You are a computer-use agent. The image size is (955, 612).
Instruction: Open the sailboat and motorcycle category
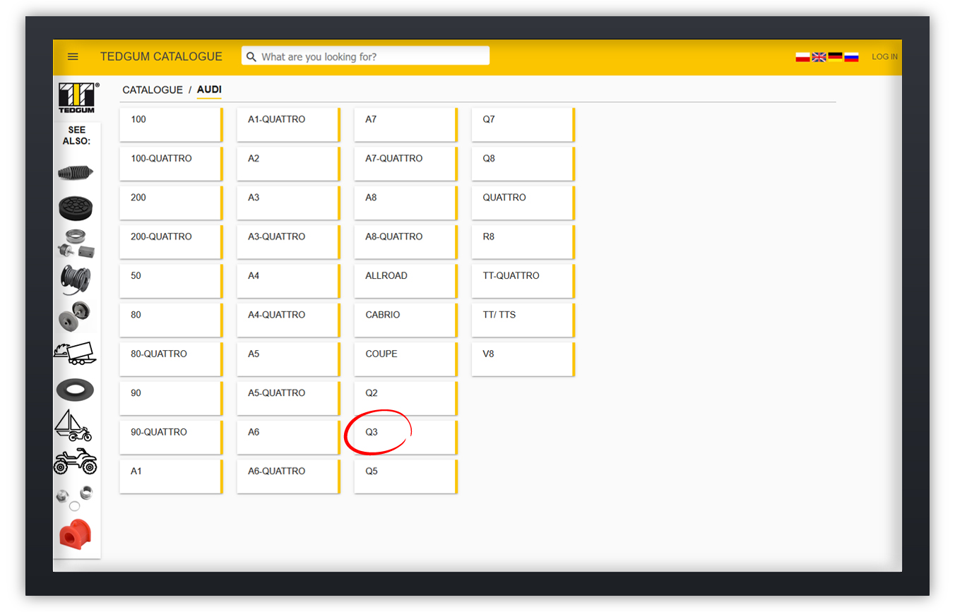point(74,426)
